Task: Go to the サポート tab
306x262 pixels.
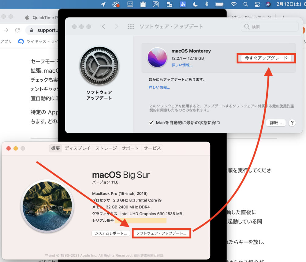Action: (x=130, y=148)
